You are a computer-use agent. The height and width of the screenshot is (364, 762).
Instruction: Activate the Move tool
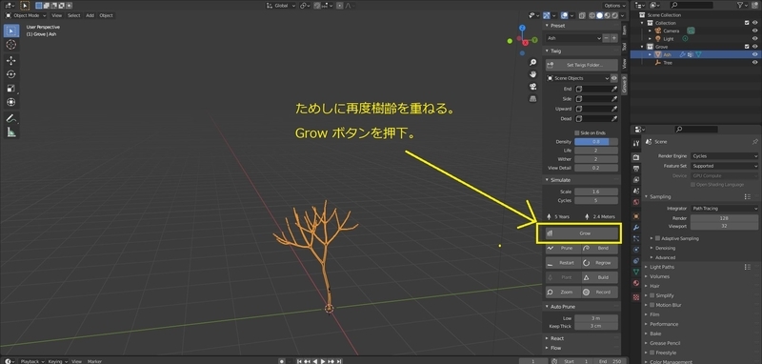click(10, 61)
